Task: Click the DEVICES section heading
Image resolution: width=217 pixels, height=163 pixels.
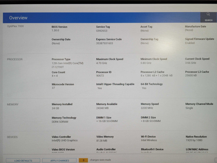Action: click(12, 137)
